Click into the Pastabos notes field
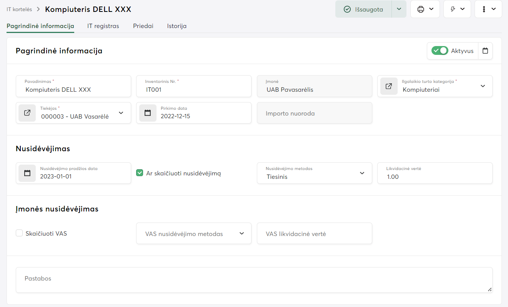The height and width of the screenshot is (307, 508). (254, 280)
